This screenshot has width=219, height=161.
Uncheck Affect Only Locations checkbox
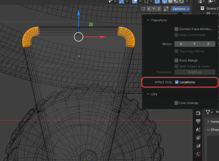pos(177,82)
